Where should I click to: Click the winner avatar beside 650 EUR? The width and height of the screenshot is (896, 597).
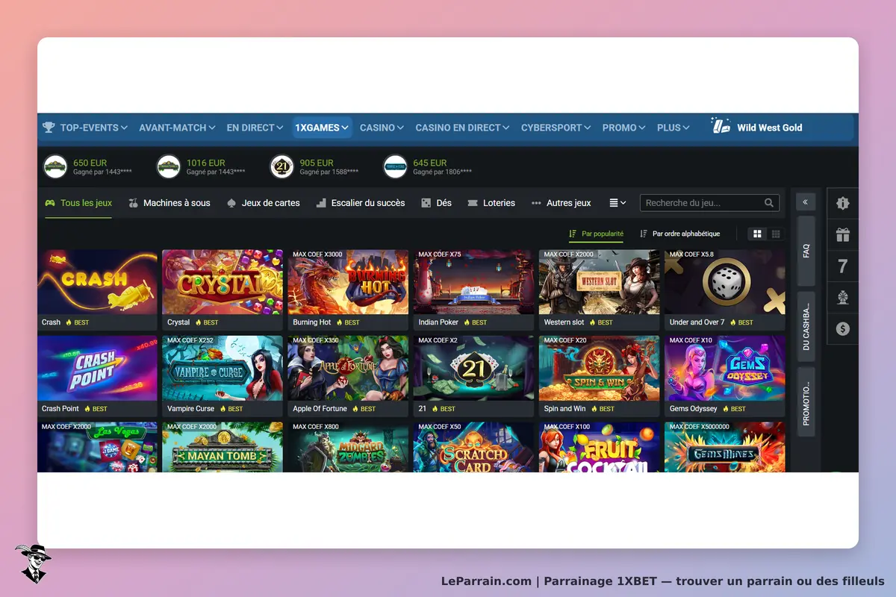(x=55, y=166)
